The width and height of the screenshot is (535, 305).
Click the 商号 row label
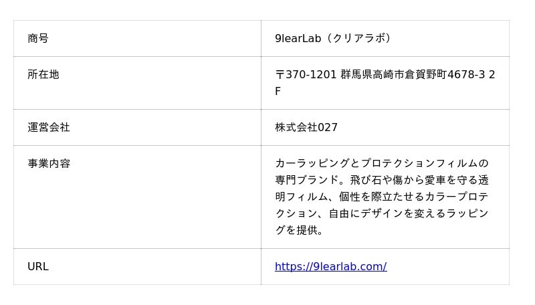(x=38, y=38)
